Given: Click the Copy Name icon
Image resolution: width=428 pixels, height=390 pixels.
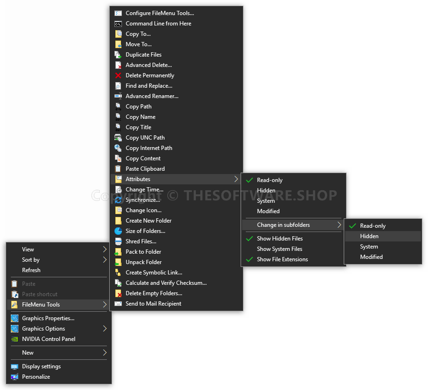Looking at the screenshot, I should pos(118,117).
